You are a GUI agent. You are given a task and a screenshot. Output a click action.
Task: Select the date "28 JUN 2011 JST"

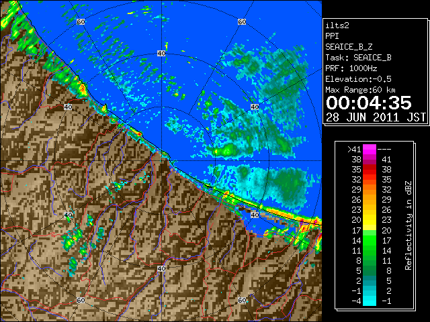(x=376, y=117)
